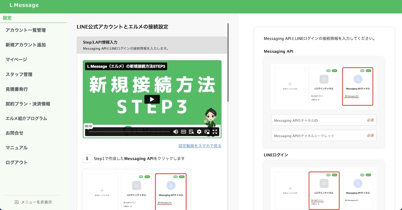Enable picture-in-picture on the video

(x=207, y=132)
